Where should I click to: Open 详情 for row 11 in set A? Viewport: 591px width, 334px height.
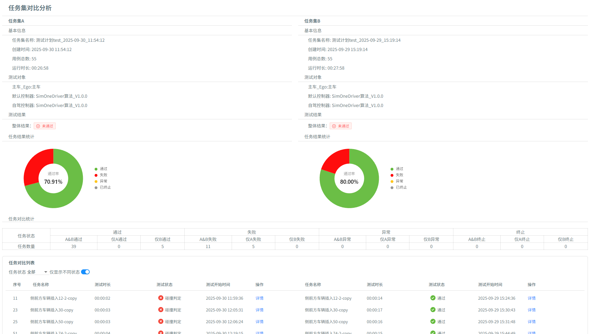259,298
